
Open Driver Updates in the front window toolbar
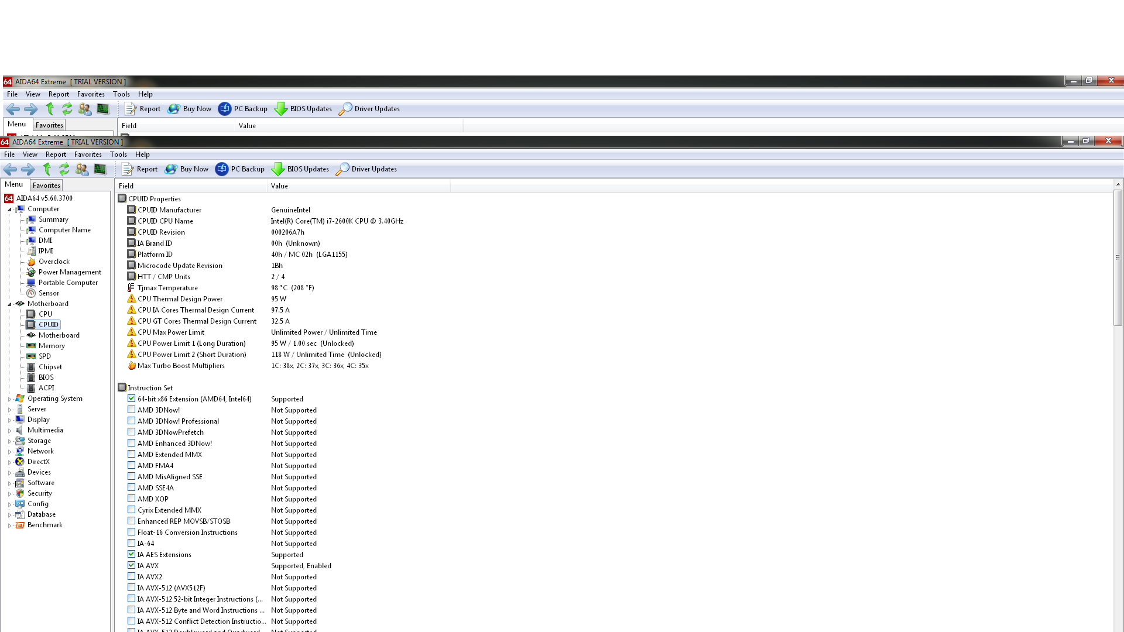coord(366,169)
